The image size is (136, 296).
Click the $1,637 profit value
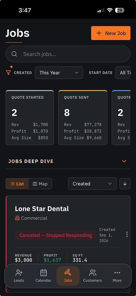(53, 260)
